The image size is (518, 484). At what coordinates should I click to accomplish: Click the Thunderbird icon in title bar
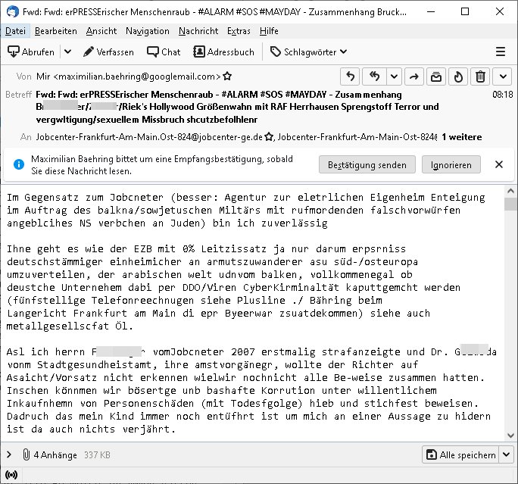12,11
